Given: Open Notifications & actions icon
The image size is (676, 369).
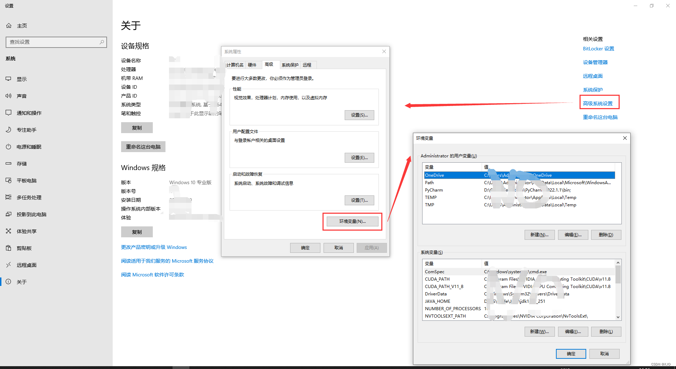Looking at the screenshot, I should [8, 113].
